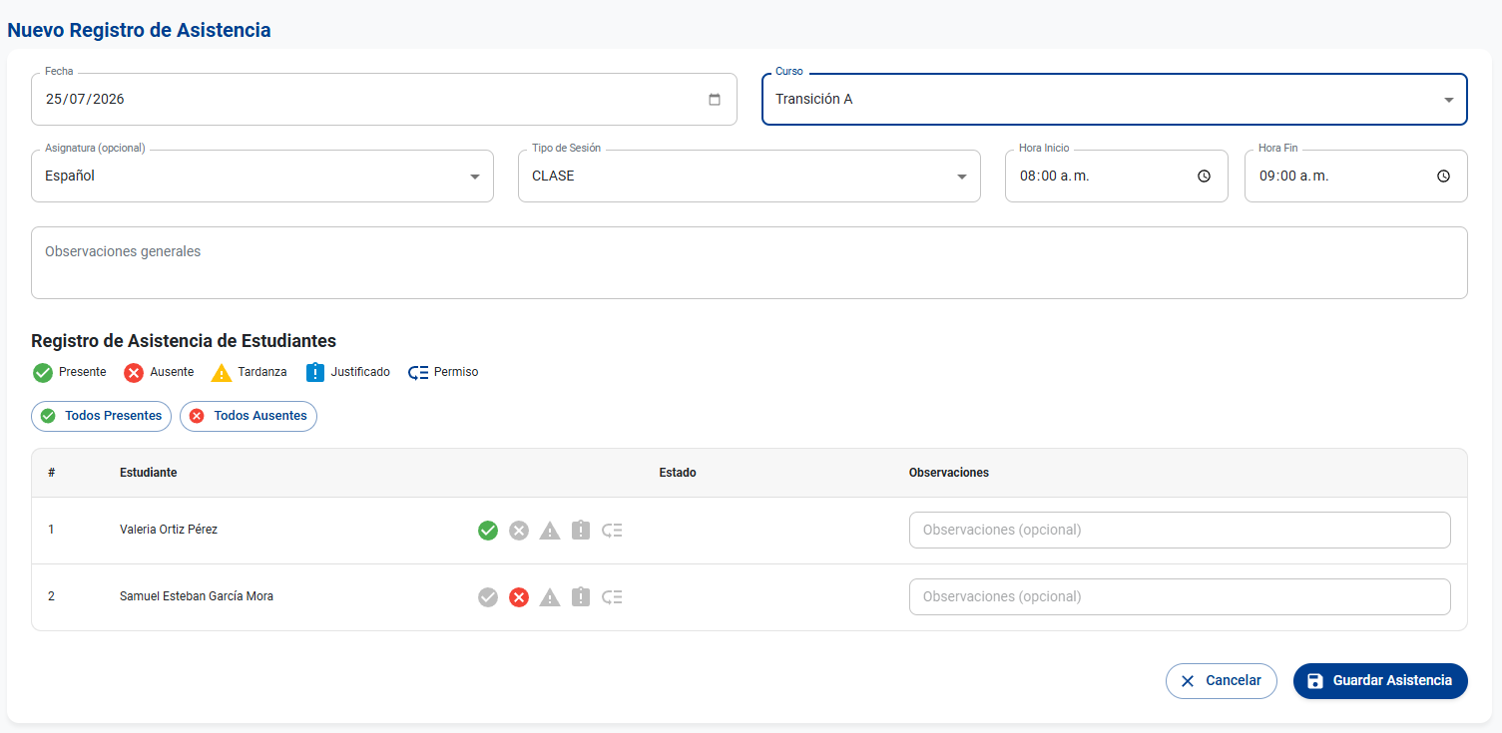This screenshot has width=1502, height=733.
Task: Cancel the new attendance record
Action: pyautogui.click(x=1222, y=680)
